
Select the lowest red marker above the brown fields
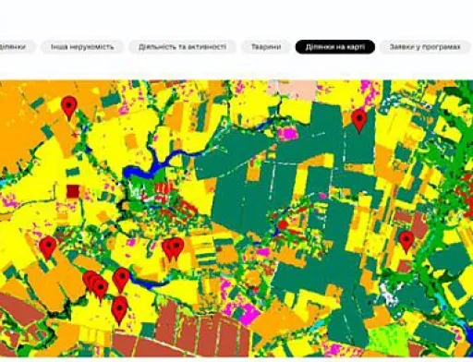119,310
